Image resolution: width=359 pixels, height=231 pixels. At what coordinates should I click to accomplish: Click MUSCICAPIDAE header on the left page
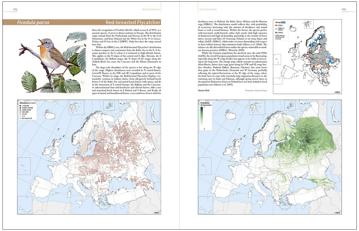(150, 9)
